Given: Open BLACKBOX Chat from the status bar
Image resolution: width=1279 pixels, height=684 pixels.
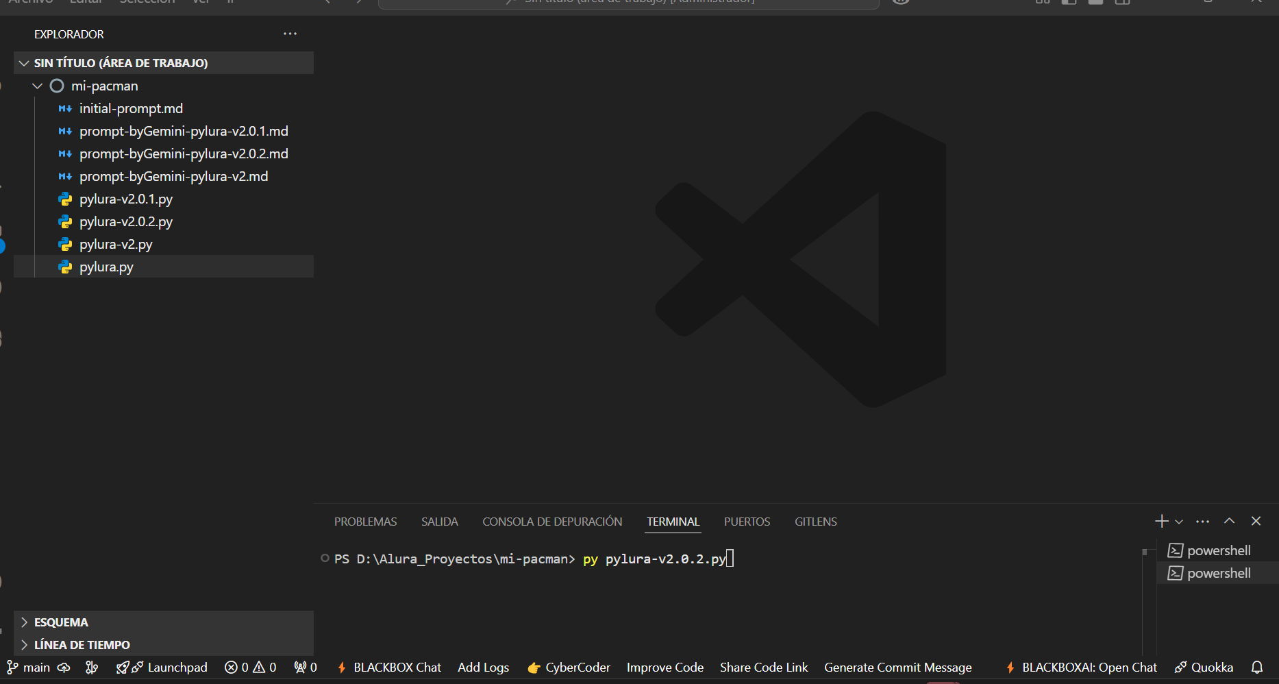Looking at the screenshot, I should coord(389,668).
